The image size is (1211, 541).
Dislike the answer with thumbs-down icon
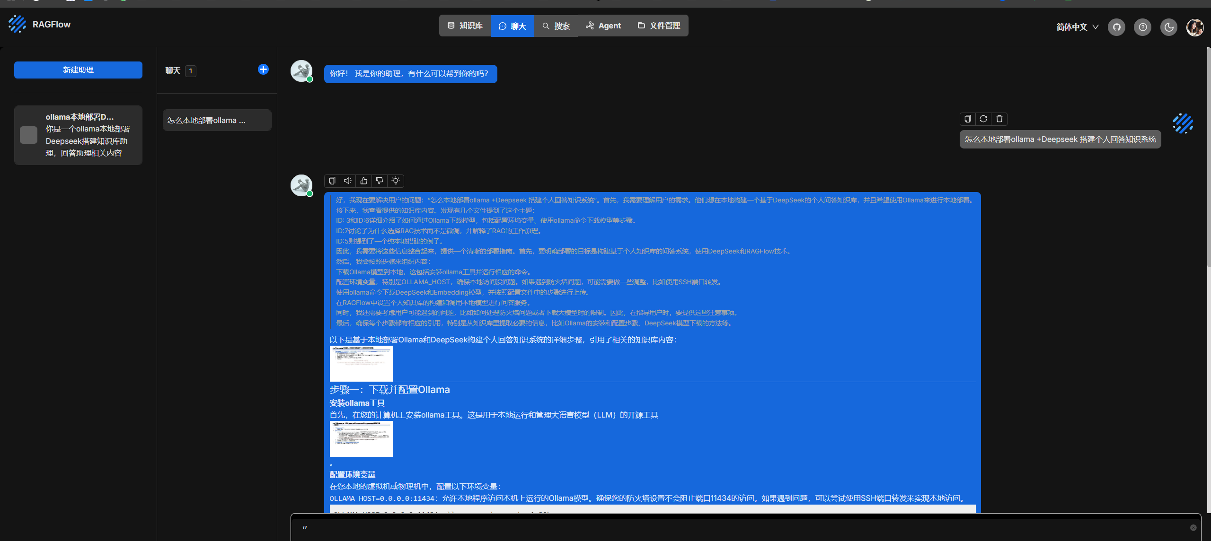(380, 181)
